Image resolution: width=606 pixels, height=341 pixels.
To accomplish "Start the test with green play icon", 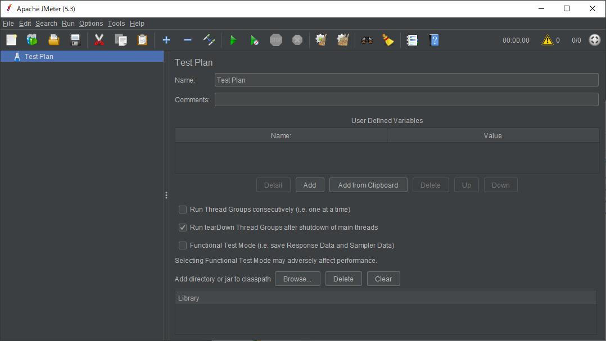I will click(233, 40).
